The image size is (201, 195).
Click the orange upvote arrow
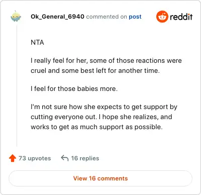pos(13,158)
